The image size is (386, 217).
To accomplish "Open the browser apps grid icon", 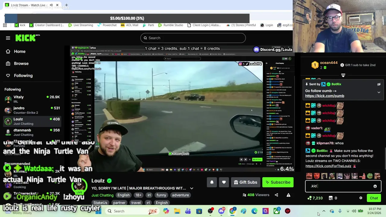I will point(5,25).
